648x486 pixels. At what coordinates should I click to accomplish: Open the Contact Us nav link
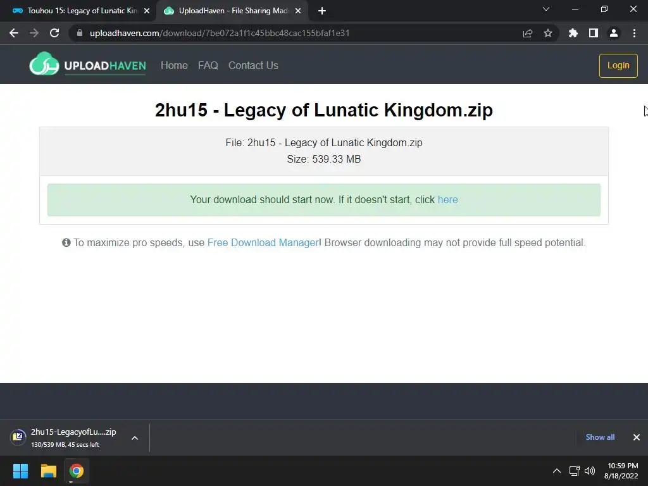point(253,65)
